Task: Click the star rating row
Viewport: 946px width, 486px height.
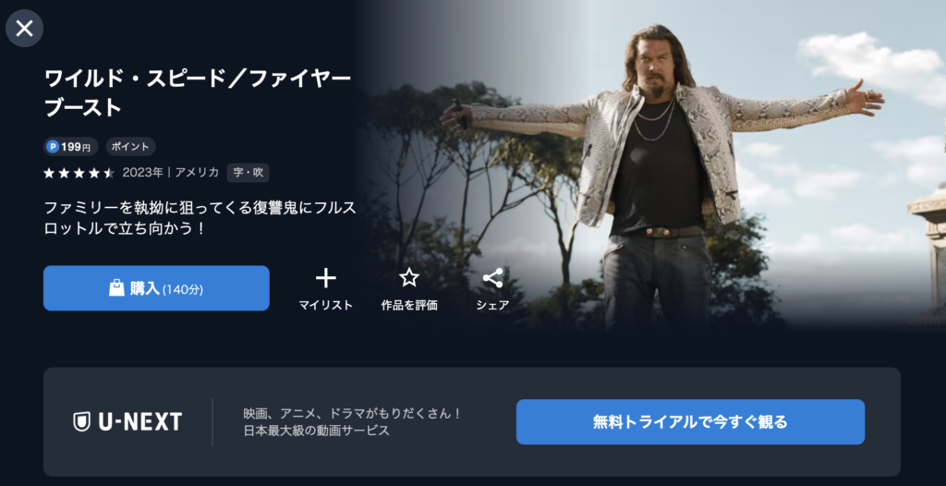Action: 79,174
